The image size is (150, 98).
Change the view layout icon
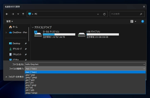132,21
